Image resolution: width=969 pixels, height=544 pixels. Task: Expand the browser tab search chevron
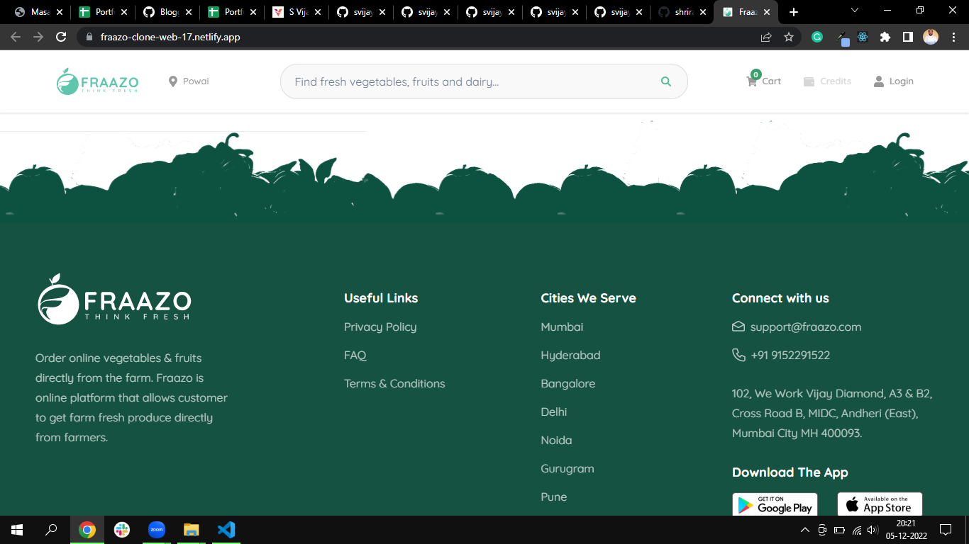coord(854,11)
